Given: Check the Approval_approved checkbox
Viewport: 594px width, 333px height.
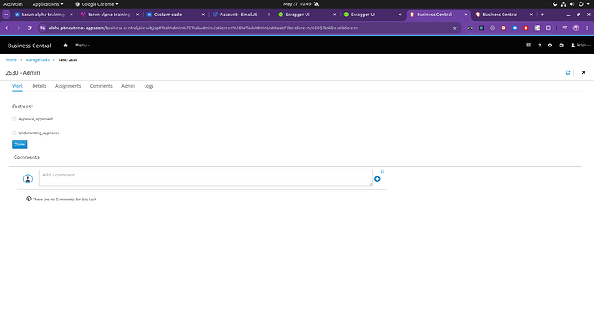Looking at the screenshot, I should coord(15,119).
